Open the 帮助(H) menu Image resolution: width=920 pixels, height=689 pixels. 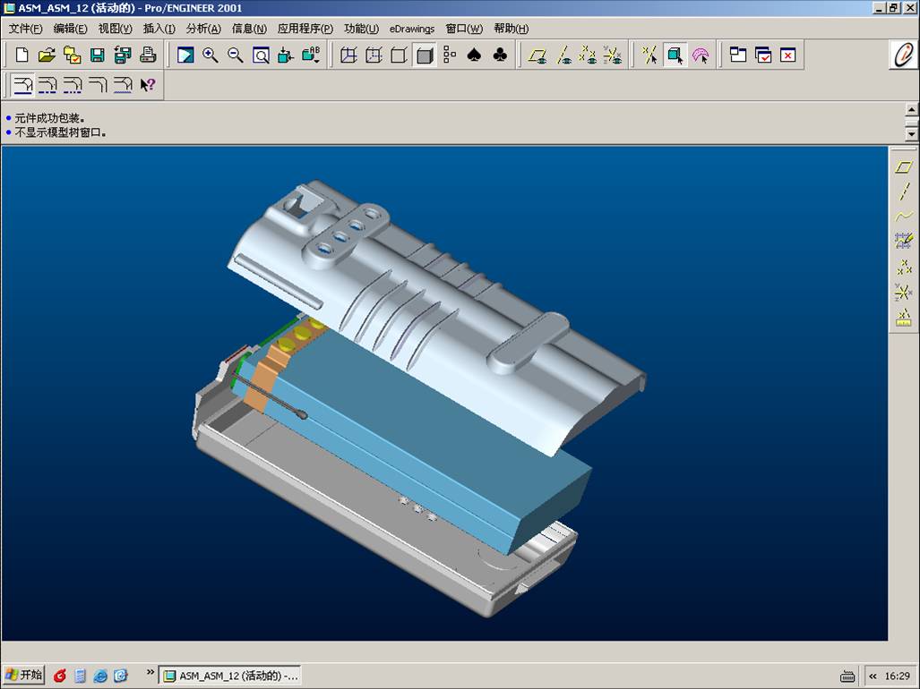511,29
